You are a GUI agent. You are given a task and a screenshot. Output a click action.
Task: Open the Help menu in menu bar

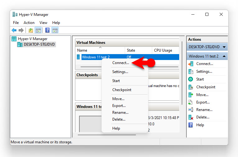click(56, 23)
